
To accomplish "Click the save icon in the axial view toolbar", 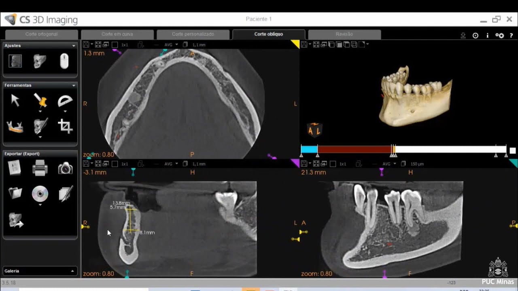I will [x=86, y=44].
